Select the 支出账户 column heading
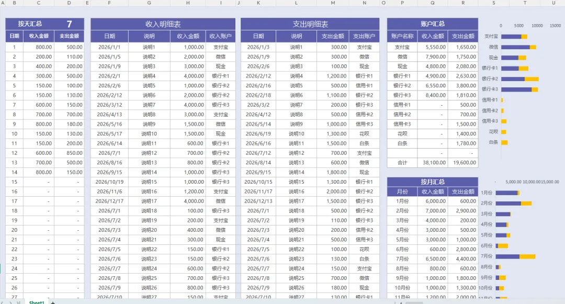 coord(364,36)
